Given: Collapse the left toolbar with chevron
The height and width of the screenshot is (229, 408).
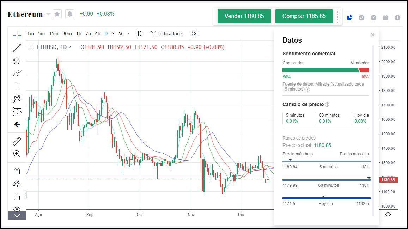Looking at the screenshot, I should click(17, 215).
